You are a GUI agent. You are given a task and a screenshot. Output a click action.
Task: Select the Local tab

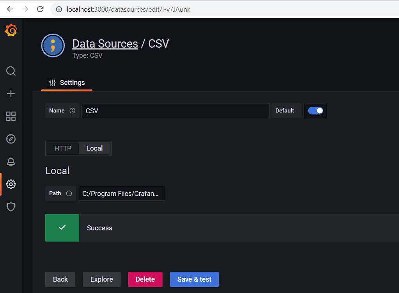click(x=94, y=148)
